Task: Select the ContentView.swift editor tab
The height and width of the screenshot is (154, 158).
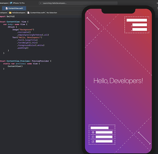Action: (14, 8)
